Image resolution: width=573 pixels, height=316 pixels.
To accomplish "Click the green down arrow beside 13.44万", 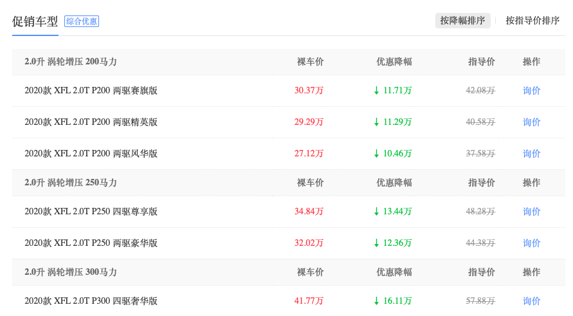I will pyautogui.click(x=377, y=212).
